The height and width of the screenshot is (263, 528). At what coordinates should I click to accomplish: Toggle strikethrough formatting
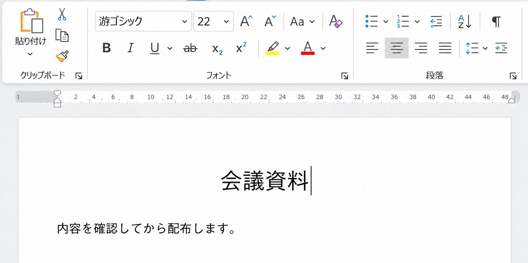pos(190,48)
